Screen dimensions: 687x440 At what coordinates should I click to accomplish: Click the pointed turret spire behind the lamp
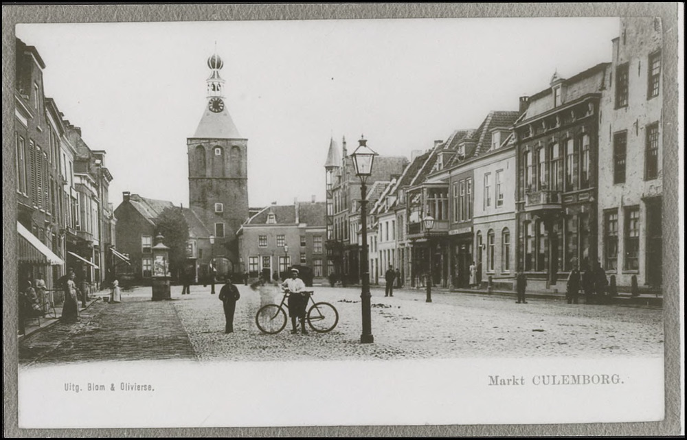[x=333, y=154]
